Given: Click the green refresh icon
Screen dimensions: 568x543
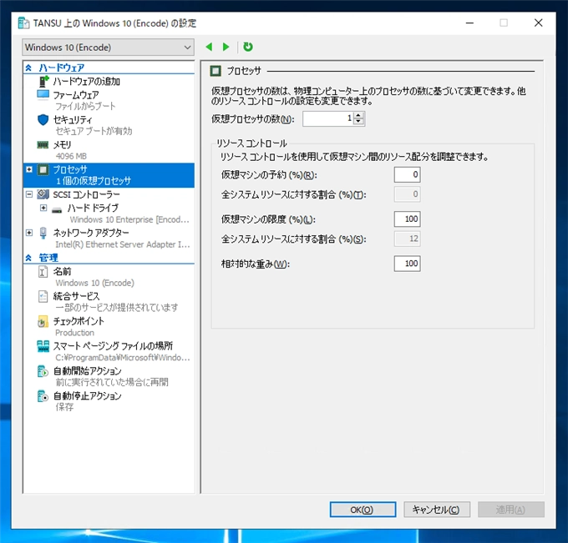Looking at the screenshot, I should click(x=248, y=47).
